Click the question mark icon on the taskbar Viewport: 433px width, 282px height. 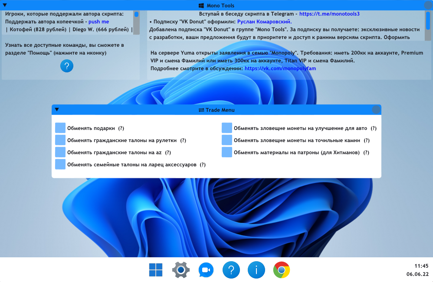pyautogui.click(x=231, y=270)
